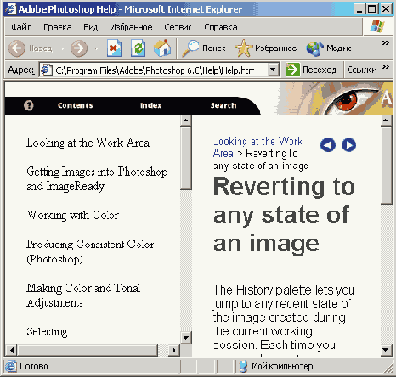Click contents pane vertical scrollbar thumb

(x=186, y=158)
